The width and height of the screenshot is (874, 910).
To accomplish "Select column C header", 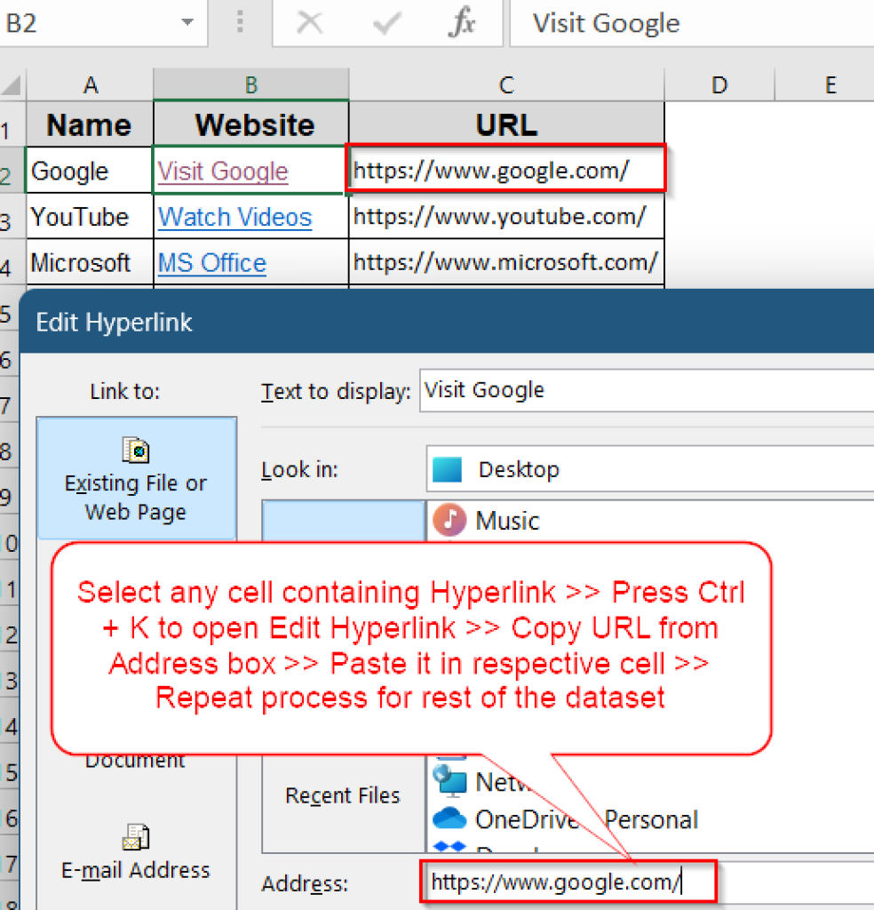I will tap(505, 84).
